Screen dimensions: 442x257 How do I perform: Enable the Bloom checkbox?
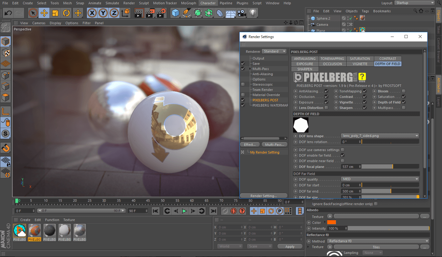(404, 91)
